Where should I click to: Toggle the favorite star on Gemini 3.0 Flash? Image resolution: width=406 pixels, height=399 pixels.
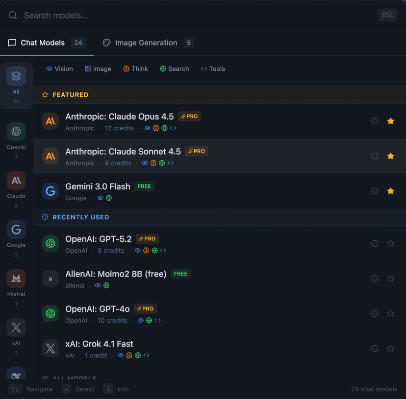(x=391, y=191)
